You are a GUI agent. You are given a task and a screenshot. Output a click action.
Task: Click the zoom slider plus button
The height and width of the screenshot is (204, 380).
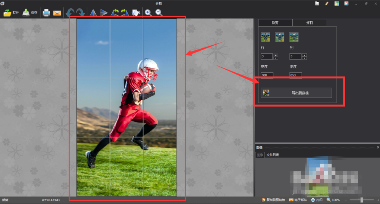[378, 200]
